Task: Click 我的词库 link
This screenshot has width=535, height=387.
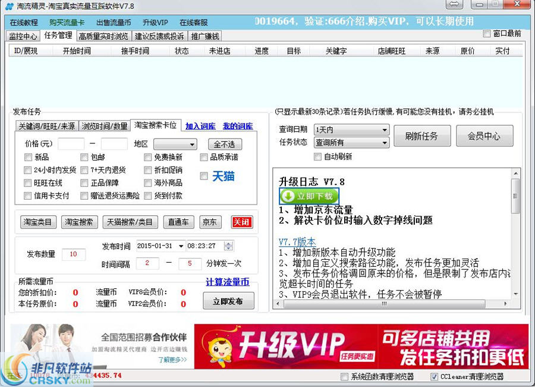Action: [238, 126]
